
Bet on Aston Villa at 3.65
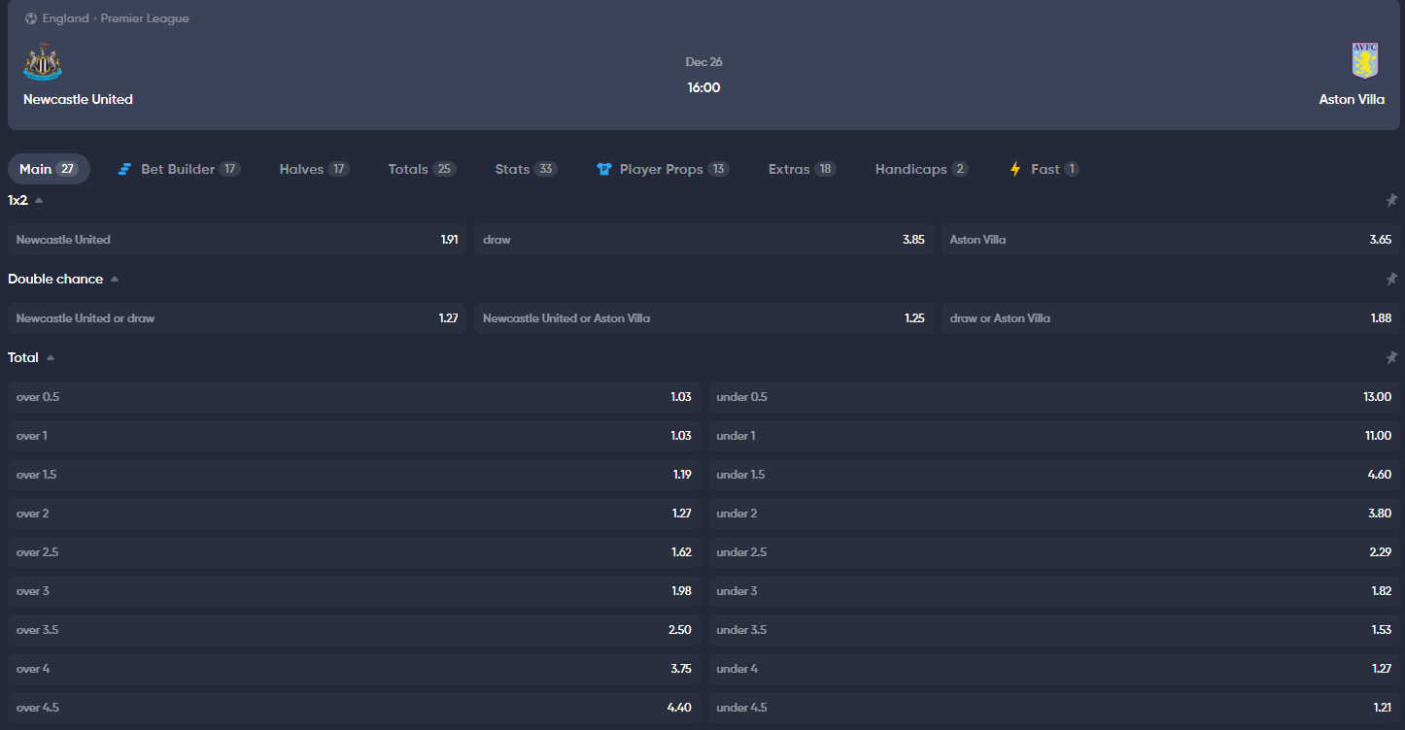pyautogui.click(x=1170, y=240)
